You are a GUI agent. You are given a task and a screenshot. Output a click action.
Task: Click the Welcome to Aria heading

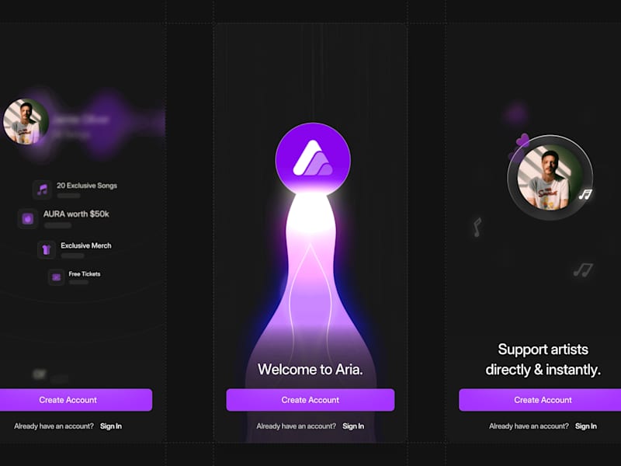310,370
